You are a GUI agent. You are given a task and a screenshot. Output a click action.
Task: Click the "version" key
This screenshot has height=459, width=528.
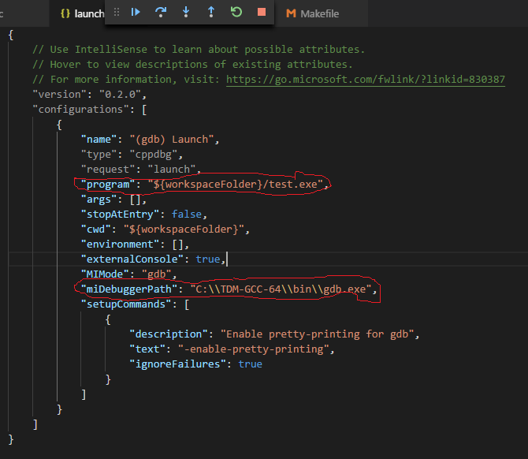pyautogui.click(x=60, y=95)
